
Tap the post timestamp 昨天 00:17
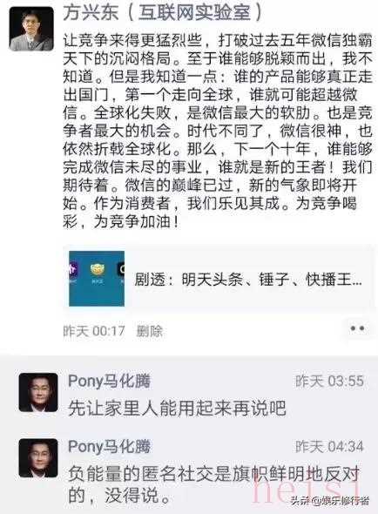point(94,331)
